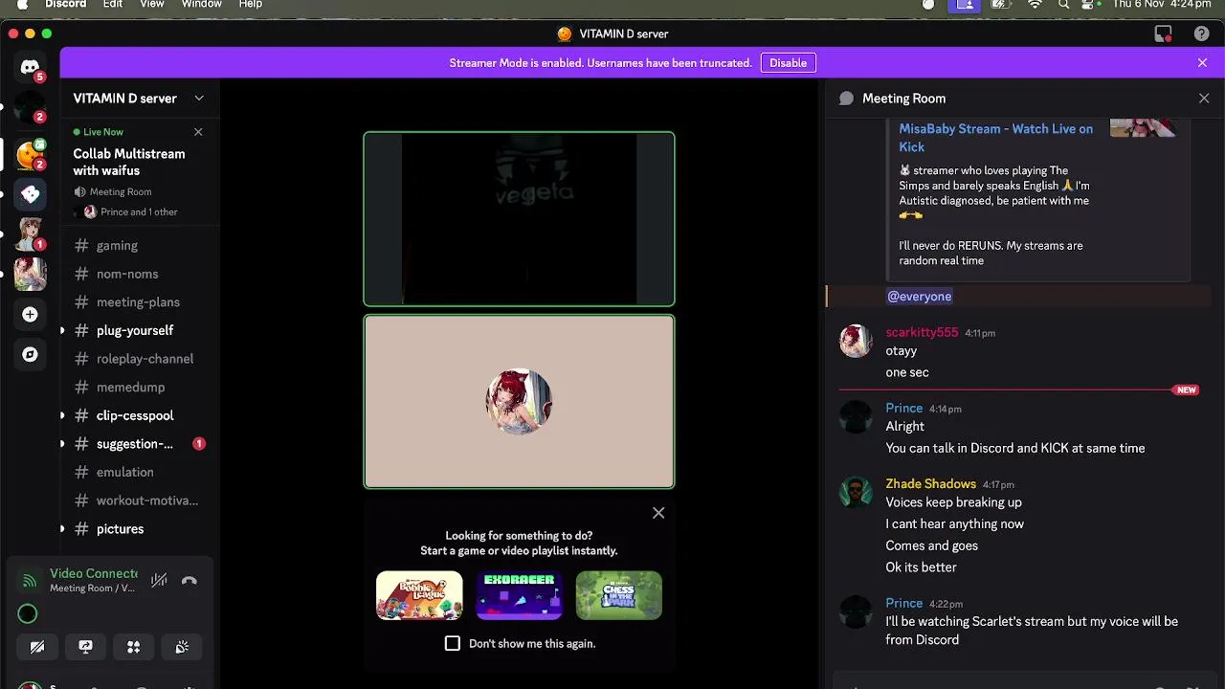Screen dimensions: 1225x689
Task: Open the Wi-Fi status menu
Action: coord(1035,5)
